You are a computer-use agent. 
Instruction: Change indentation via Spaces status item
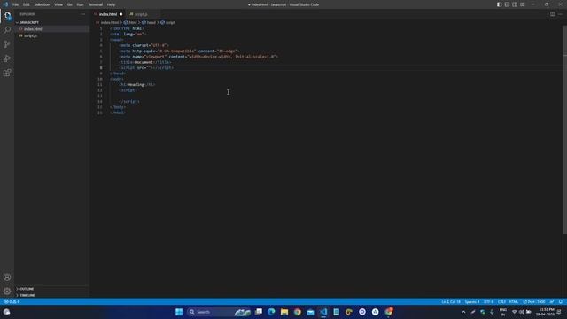tap(472, 301)
